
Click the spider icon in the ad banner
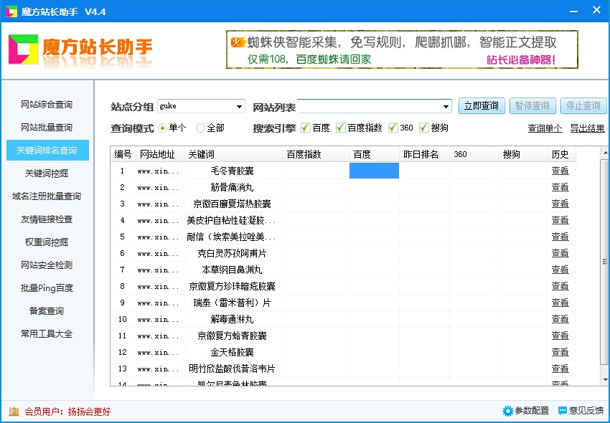237,43
